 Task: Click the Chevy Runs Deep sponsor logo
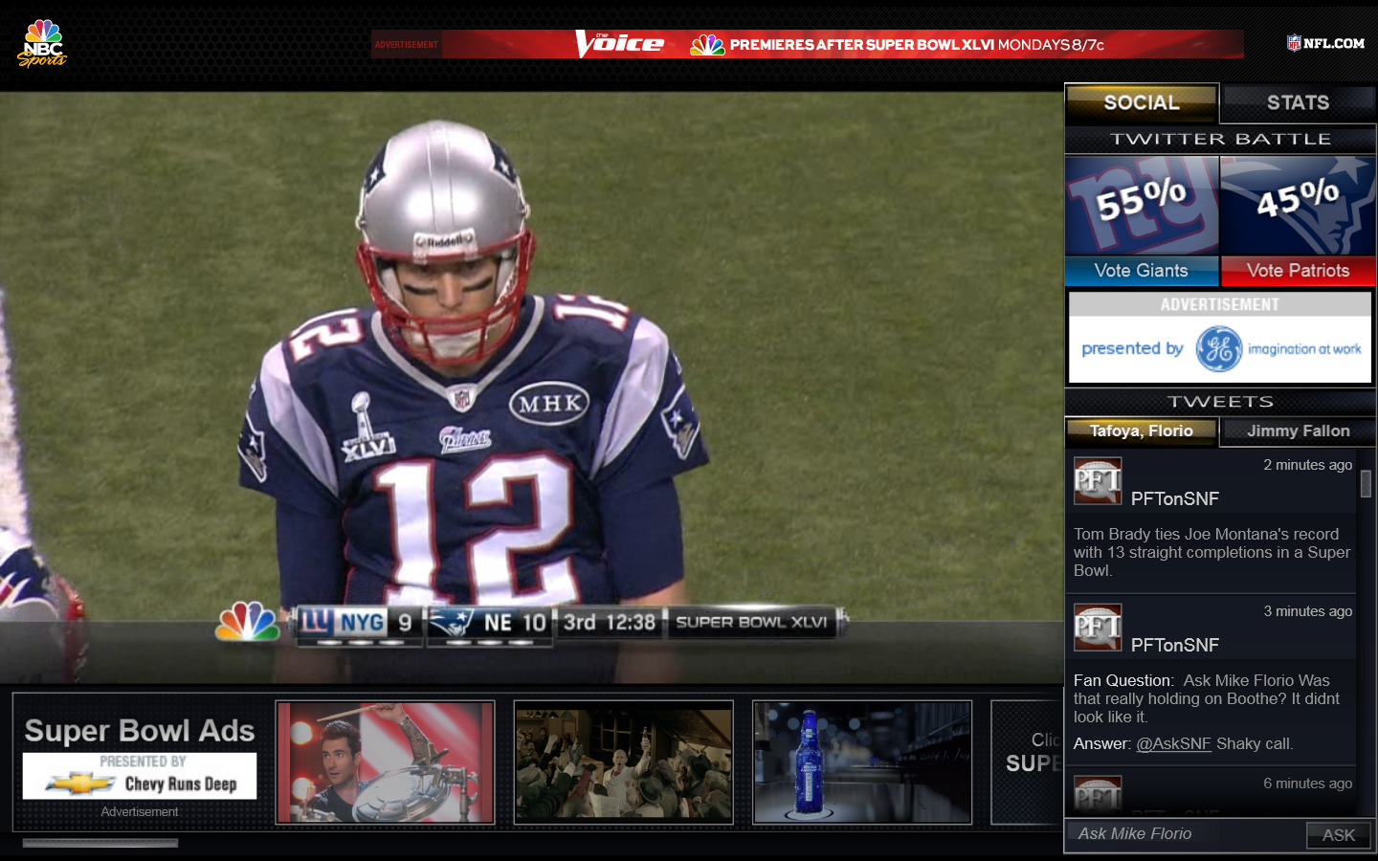coord(140,776)
